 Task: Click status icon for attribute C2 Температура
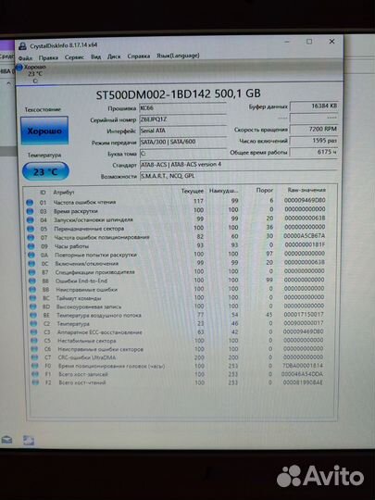[34, 324]
